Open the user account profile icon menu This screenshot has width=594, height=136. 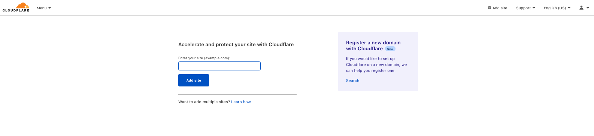tap(584, 8)
